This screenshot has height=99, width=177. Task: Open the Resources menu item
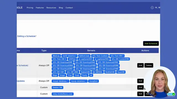[51, 8]
